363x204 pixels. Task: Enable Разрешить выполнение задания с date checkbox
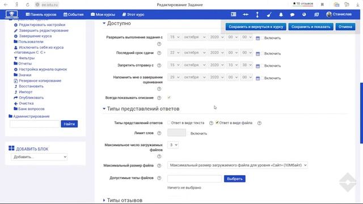(263, 38)
